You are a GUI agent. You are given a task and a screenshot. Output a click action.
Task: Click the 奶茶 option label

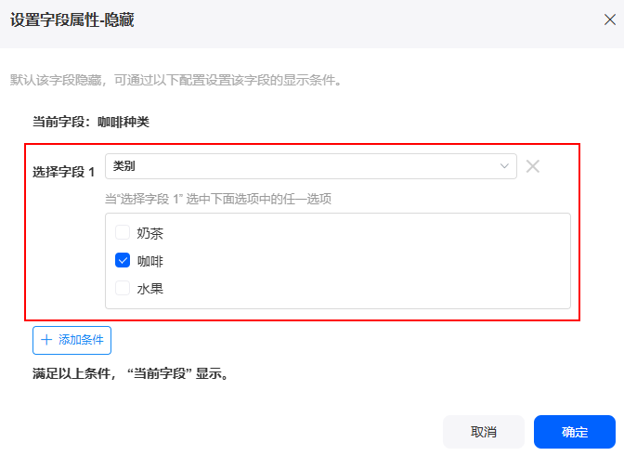click(150, 233)
